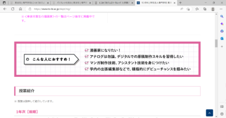Open sidebar settings gear icon
Viewport: 226px width, 118px height.
click(x=222, y=114)
